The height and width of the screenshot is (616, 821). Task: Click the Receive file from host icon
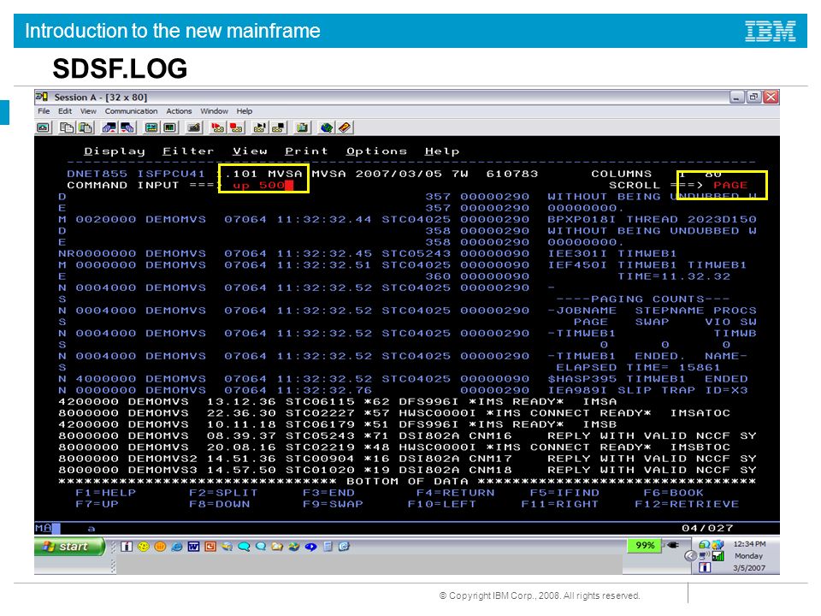point(127,127)
